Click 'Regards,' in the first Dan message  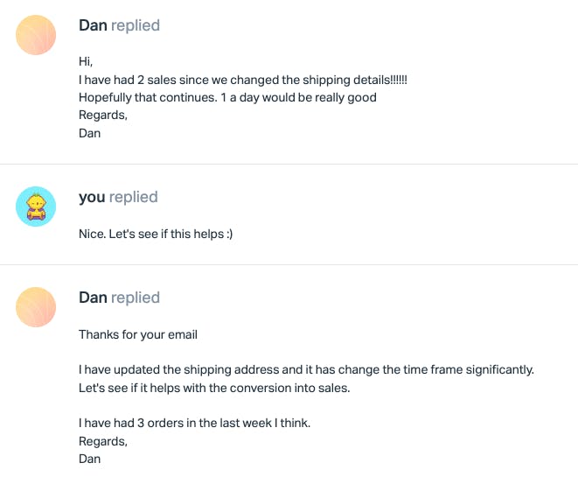[x=103, y=115]
